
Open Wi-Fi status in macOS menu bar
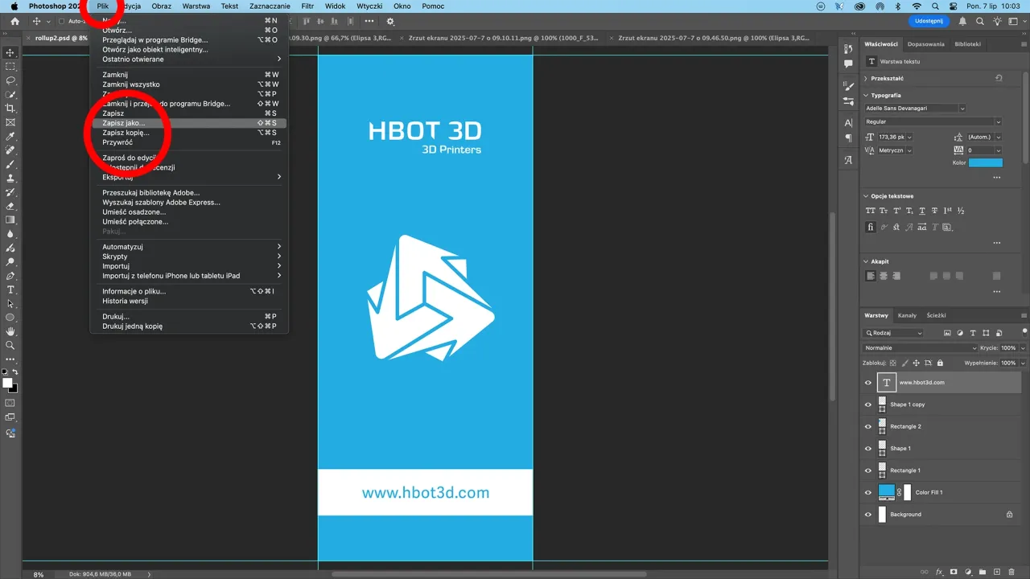tap(916, 6)
